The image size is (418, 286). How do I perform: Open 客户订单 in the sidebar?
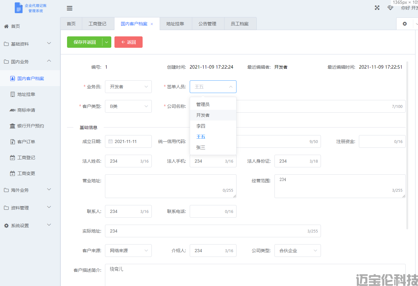[x=30, y=142]
